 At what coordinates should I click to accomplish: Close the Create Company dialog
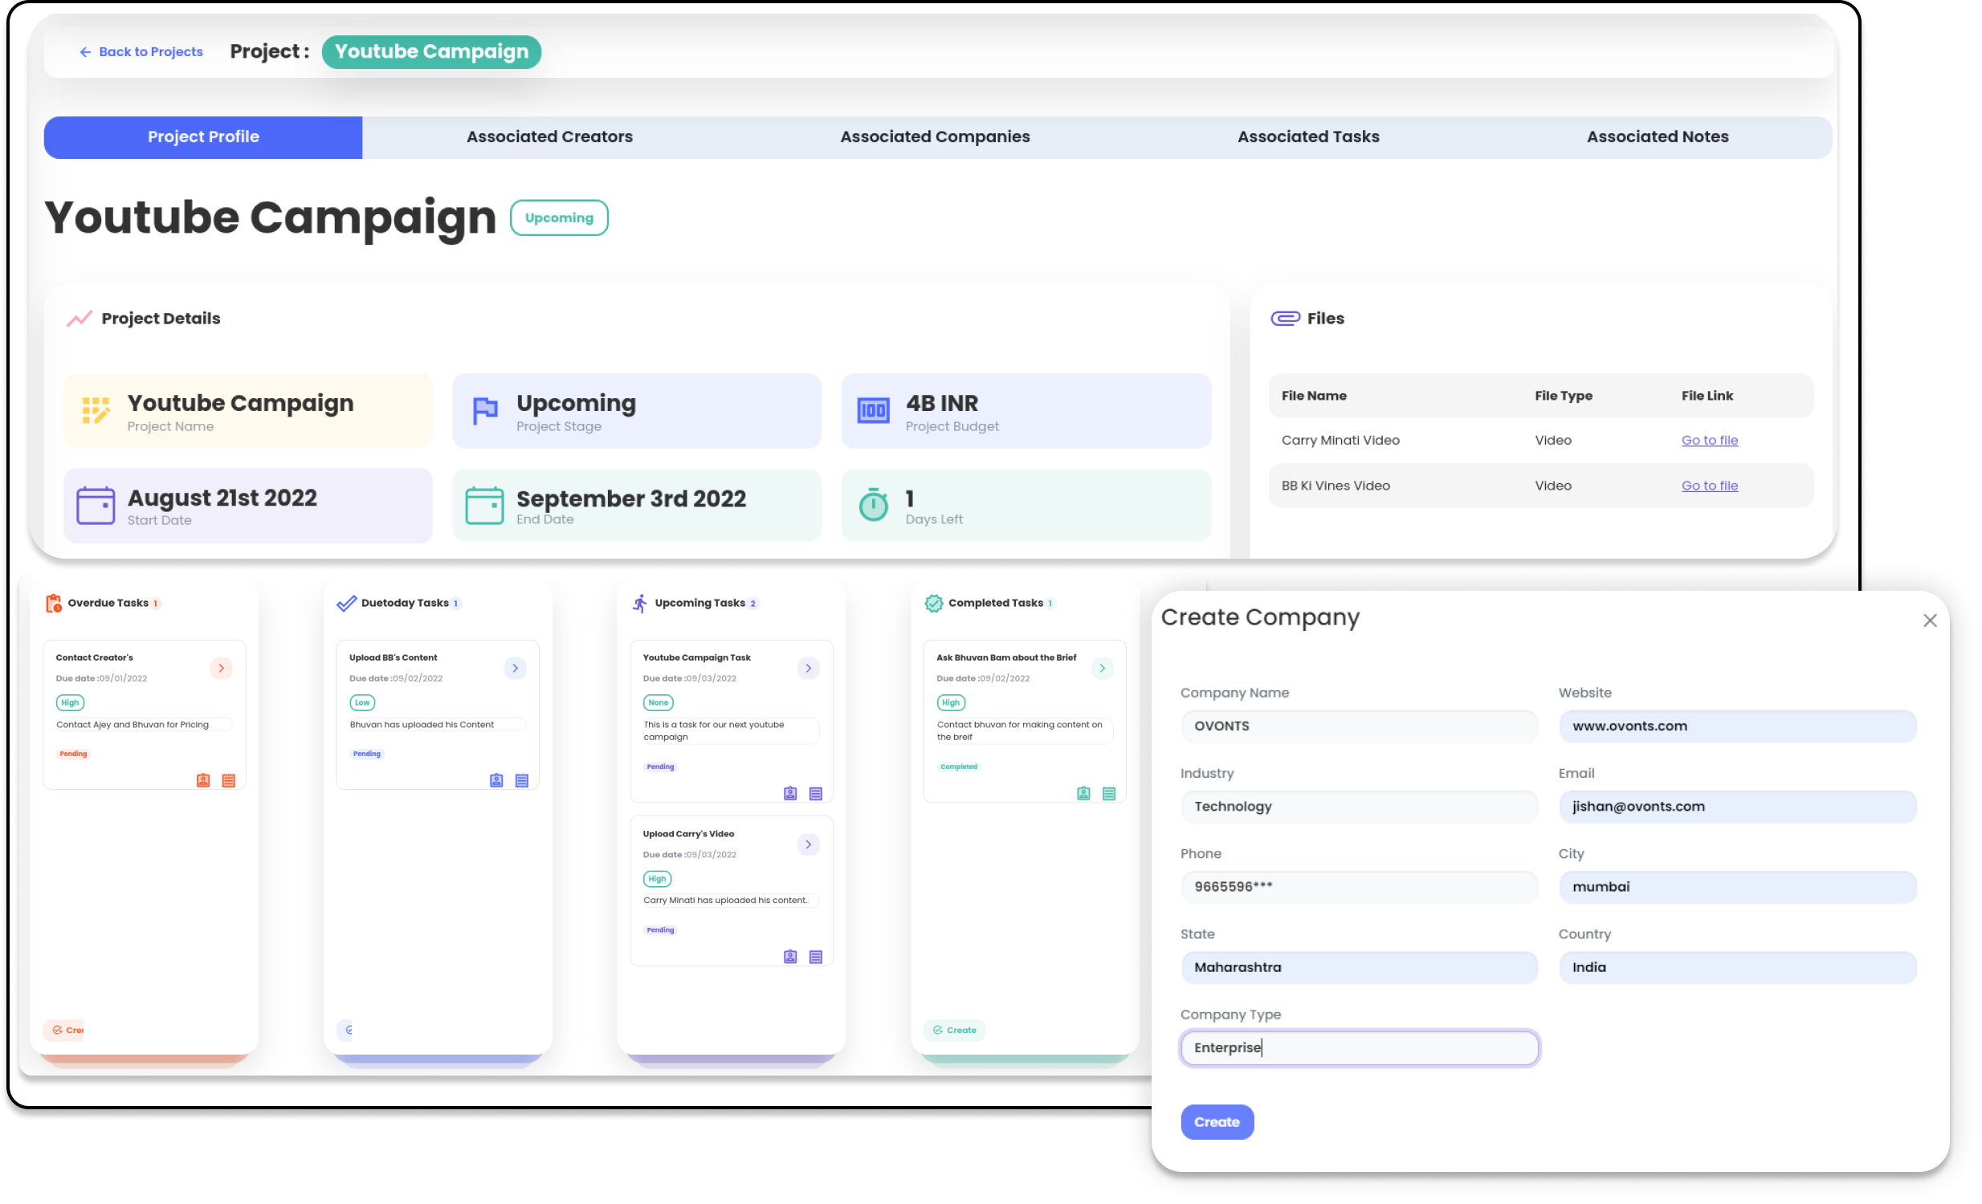click(1930, 620)
